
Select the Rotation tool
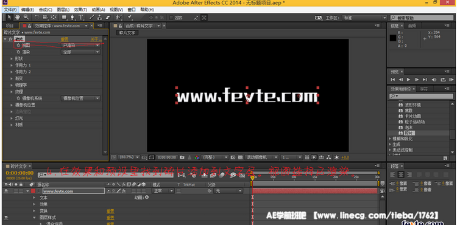point(37,18)
